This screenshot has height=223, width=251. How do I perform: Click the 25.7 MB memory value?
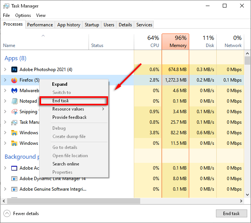[179, 122]
